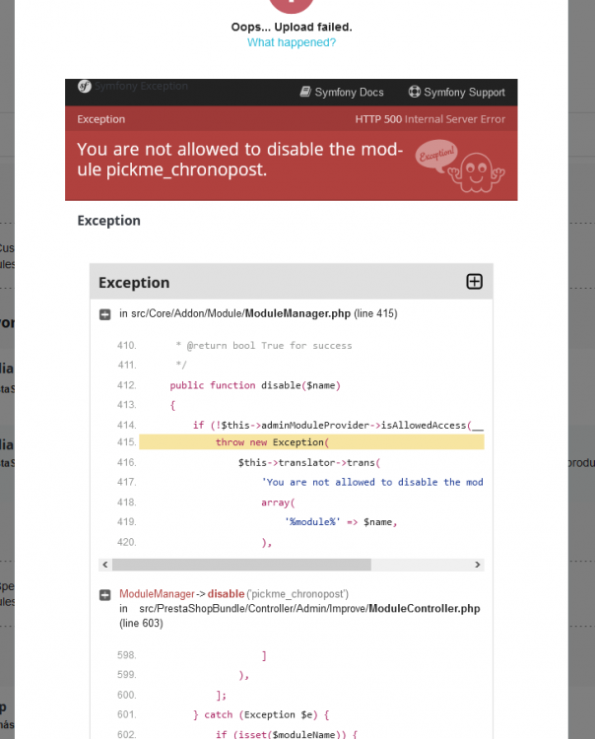The height and width of the screenshot is (739, 595).
Task: Click the 'You are not allowed to disable' message
Action: 240,160
